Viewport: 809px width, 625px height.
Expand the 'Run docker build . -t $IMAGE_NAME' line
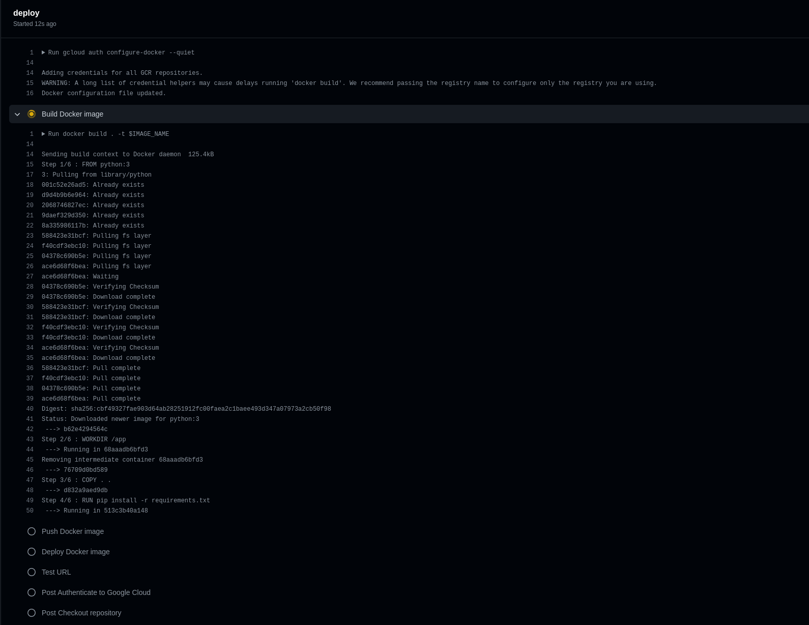(43, 134)
